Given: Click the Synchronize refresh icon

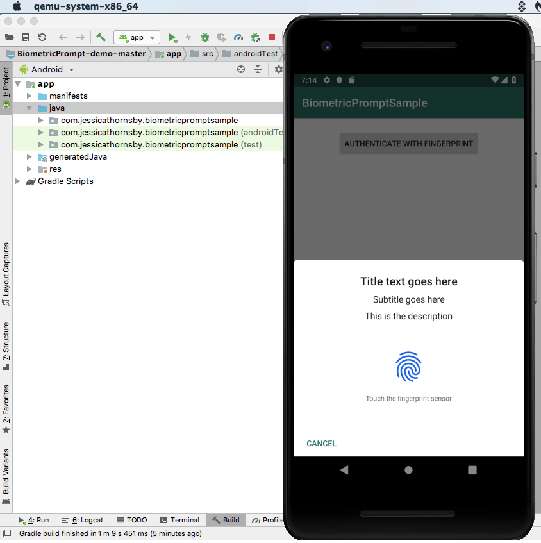Looking at the screenshot, I should tap(42, 38).
